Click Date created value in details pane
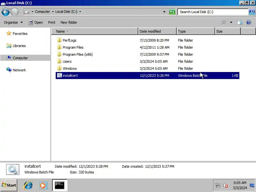This screenshot has width=256, height=192. 159,166
